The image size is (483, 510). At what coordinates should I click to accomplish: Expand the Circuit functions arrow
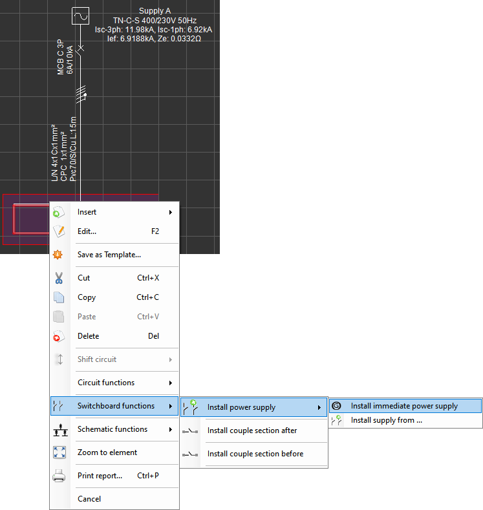coord(171,383)
